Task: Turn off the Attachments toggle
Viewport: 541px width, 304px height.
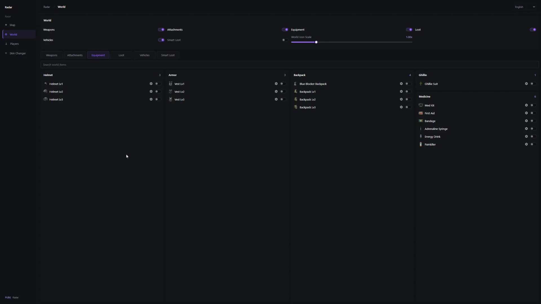Action: 285,30
